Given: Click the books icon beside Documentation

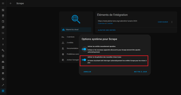Looking at the screenshot, I should 63,48.
